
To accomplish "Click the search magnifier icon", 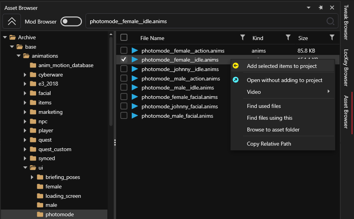I will click(x=330, y=21).
